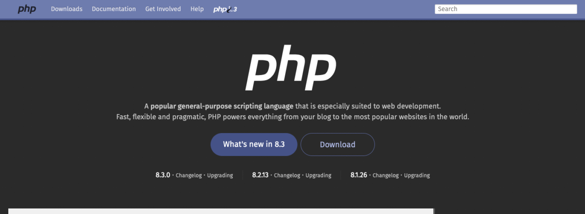Click the php logo in the navigation bar
Screen dimensions: 585x214
(27, 9)
